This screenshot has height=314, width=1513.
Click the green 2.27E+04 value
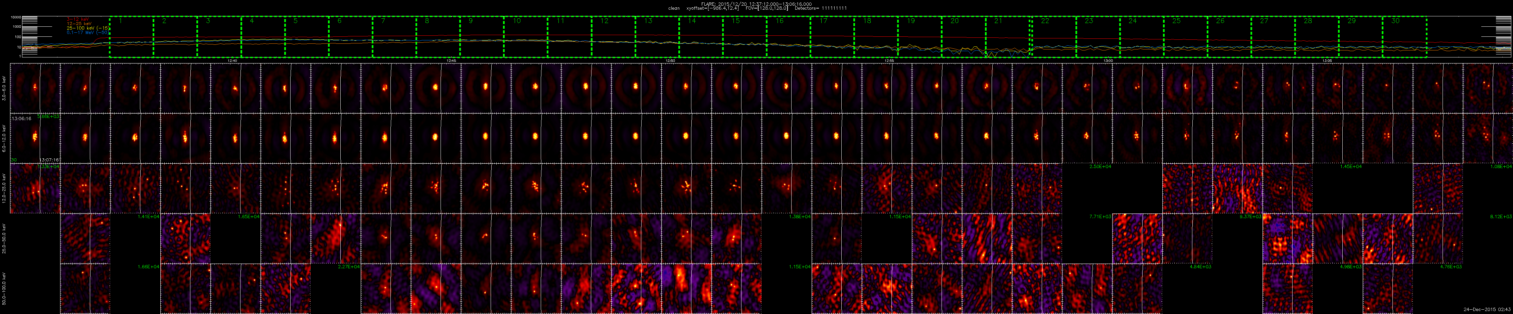click(349, 267)
